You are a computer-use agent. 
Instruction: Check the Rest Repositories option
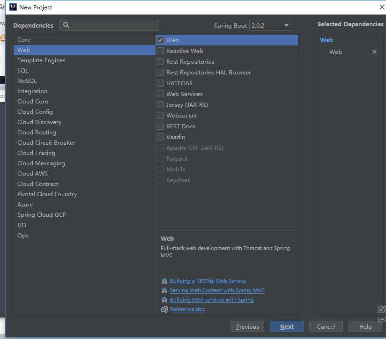[x=160, y=61]
